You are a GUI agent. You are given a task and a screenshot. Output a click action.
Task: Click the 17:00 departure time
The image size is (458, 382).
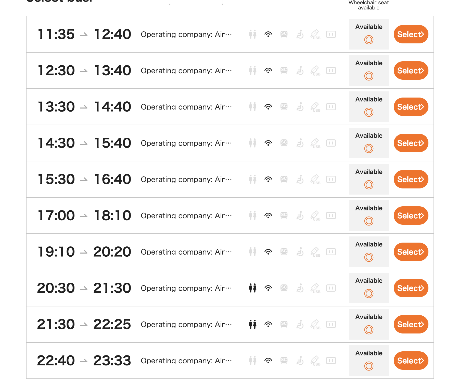[x=56, y=216]
